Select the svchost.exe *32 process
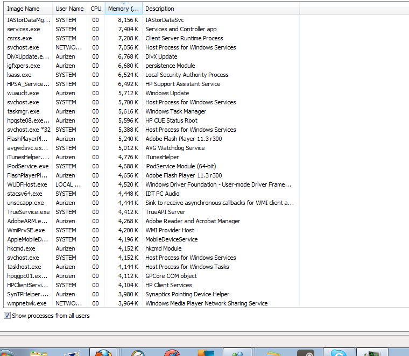409x356 pixels. click(152, 130)
